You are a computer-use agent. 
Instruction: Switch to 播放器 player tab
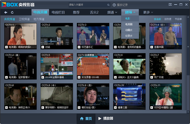(106, 119)
